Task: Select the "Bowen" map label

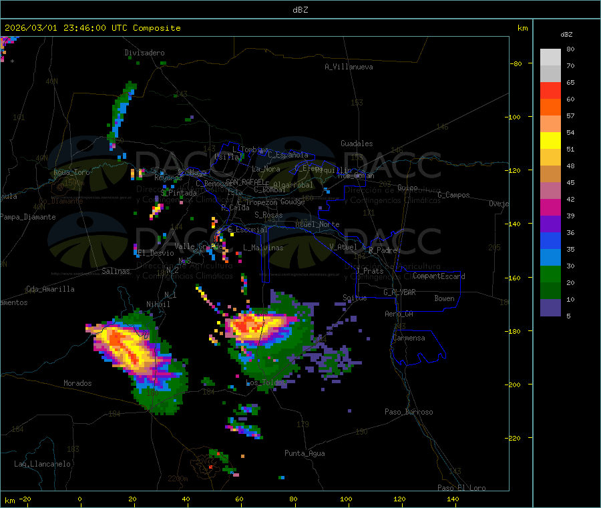Action: click(444, 298)
